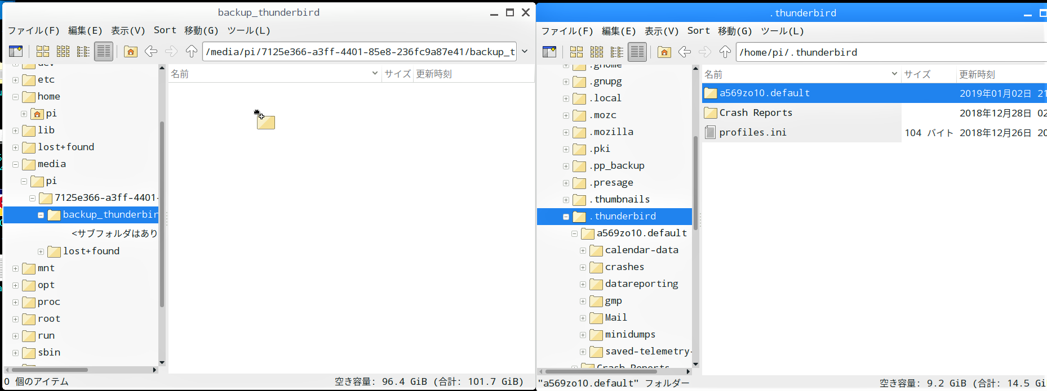Go to home folder in backup_thunderbird window
Screen dimensions: 1047x391
(x=131, y=52)
